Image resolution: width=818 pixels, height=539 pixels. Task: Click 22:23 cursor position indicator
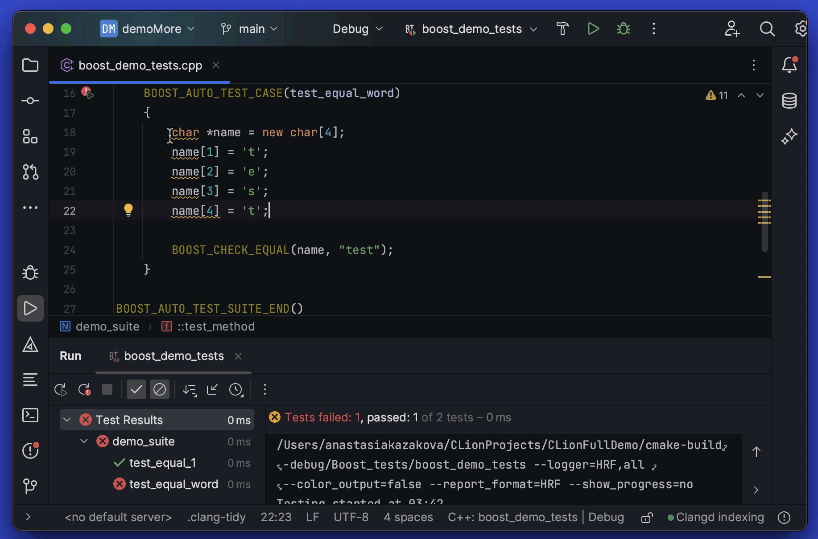[276, 517]
